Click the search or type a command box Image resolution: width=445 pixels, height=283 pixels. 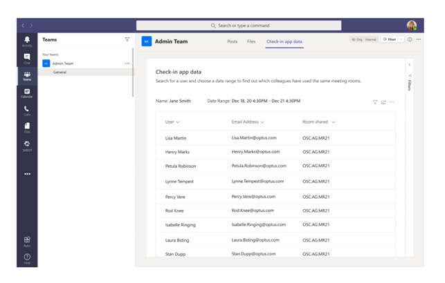[x=239, y=26]
